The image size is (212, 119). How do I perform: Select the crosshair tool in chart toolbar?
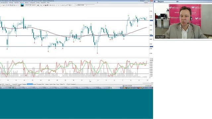[x=50, y=5]
